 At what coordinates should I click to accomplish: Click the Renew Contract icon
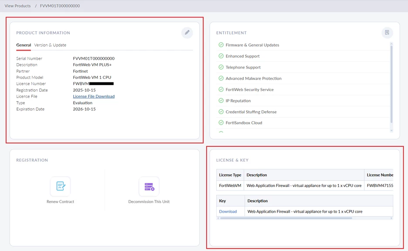[60, 186]
